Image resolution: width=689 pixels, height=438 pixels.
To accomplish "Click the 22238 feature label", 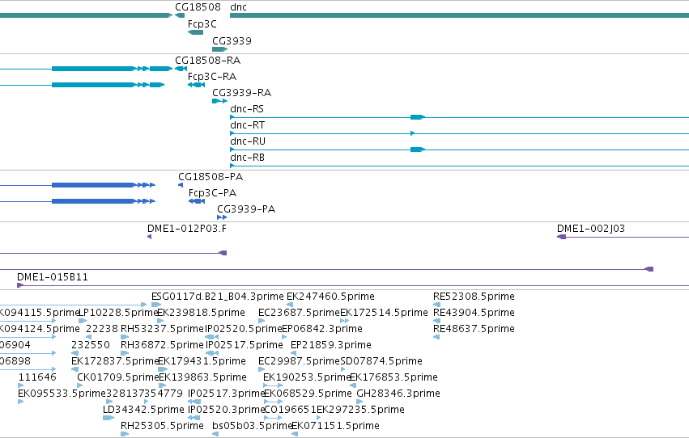I will 102,329.
